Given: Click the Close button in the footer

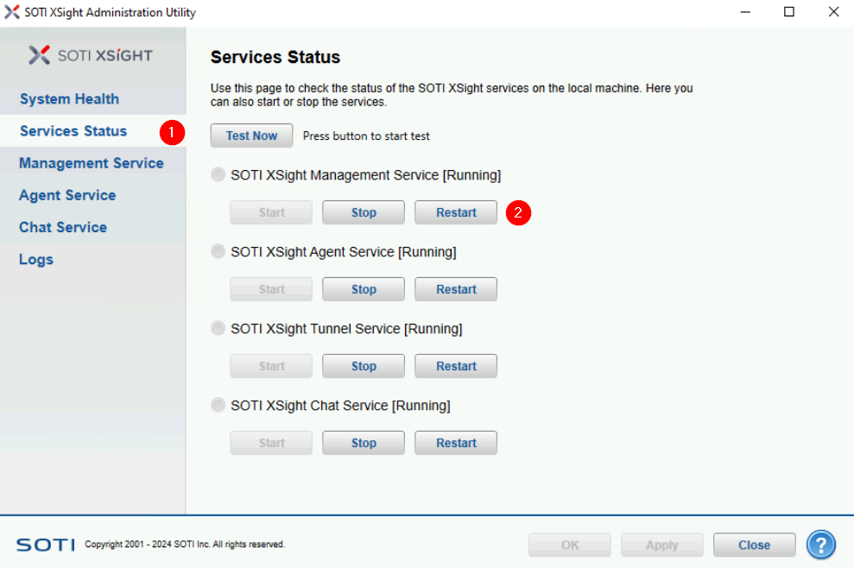Looking at the screenshot, I should [x=755, y=545].
